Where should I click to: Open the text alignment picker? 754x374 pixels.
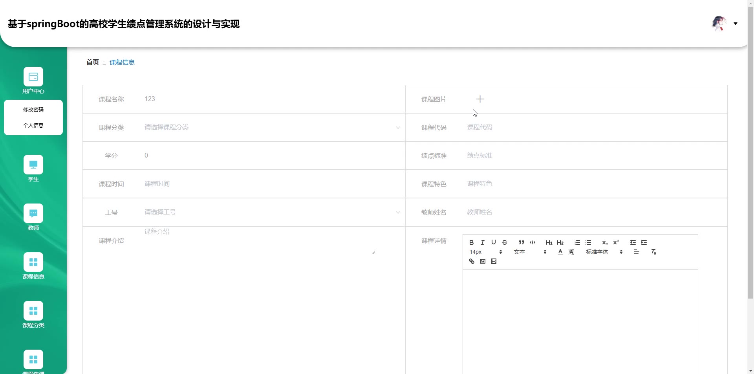coord(637,252)
